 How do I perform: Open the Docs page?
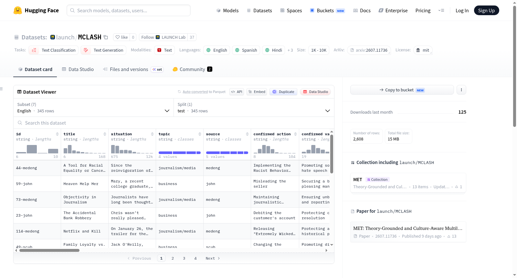pos(362,10)
